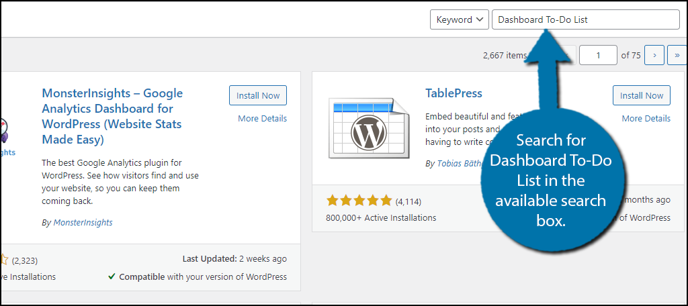Click the MonsterInsights Last Updated 2 weeks ago text
The width and height of the screenshot is (688, 306).
tap(234, 259)
